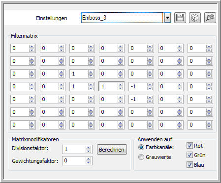Image resolution: width=221 pixels, height=183 pixels.
Task: Click the reset to default icon
Action: tap(210, 18)
